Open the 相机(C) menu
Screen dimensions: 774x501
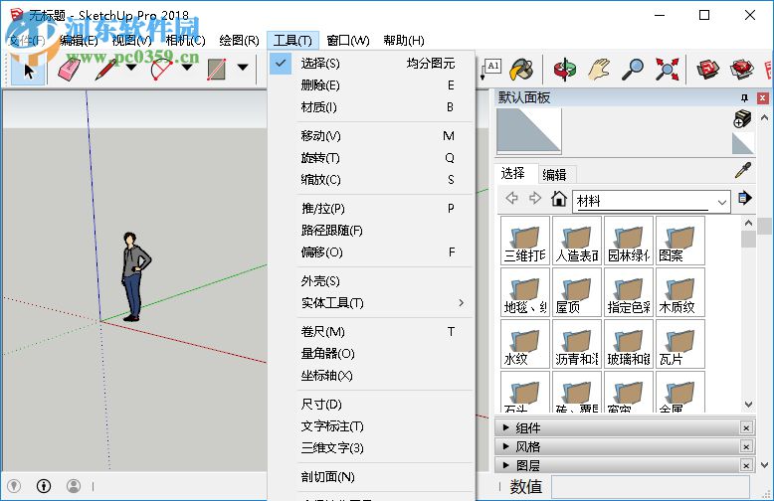[x=186, y=41]
